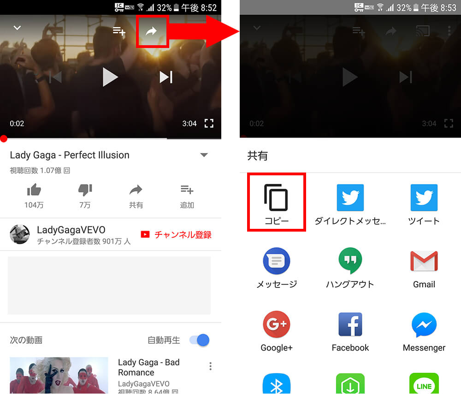Share via メッセージ app
Screen dimensions: 461x394
tap(276, 268)
